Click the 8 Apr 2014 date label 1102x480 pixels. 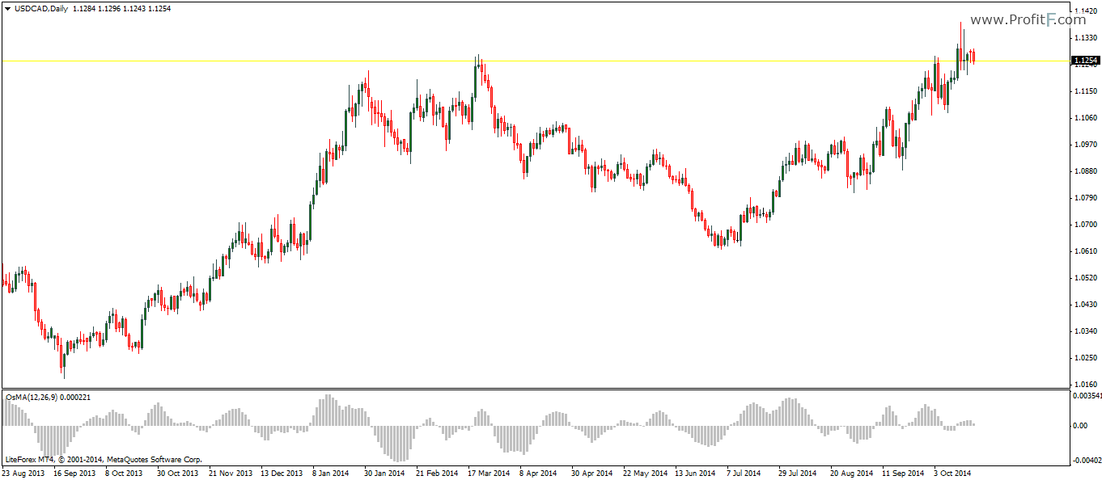click(538, 474)
